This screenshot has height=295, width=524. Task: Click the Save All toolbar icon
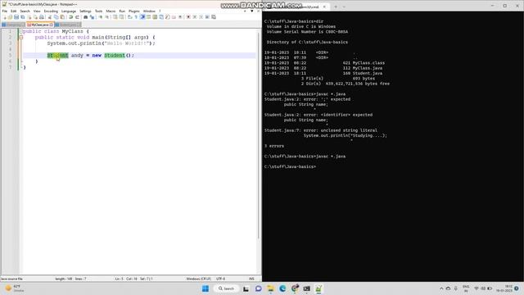pos(22,16)
